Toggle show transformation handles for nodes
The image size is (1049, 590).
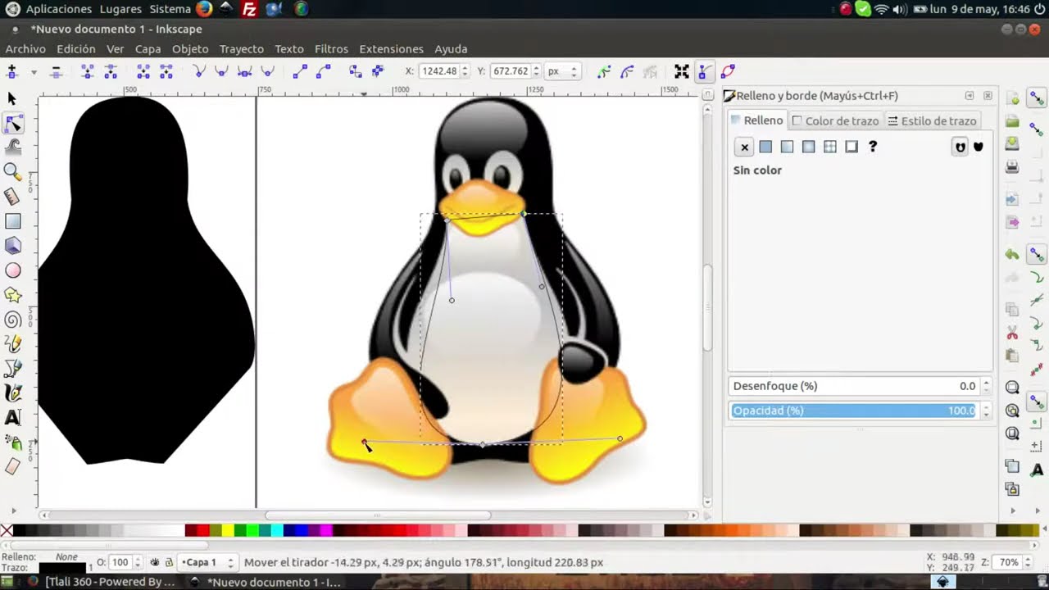click(x=681, y=71)
